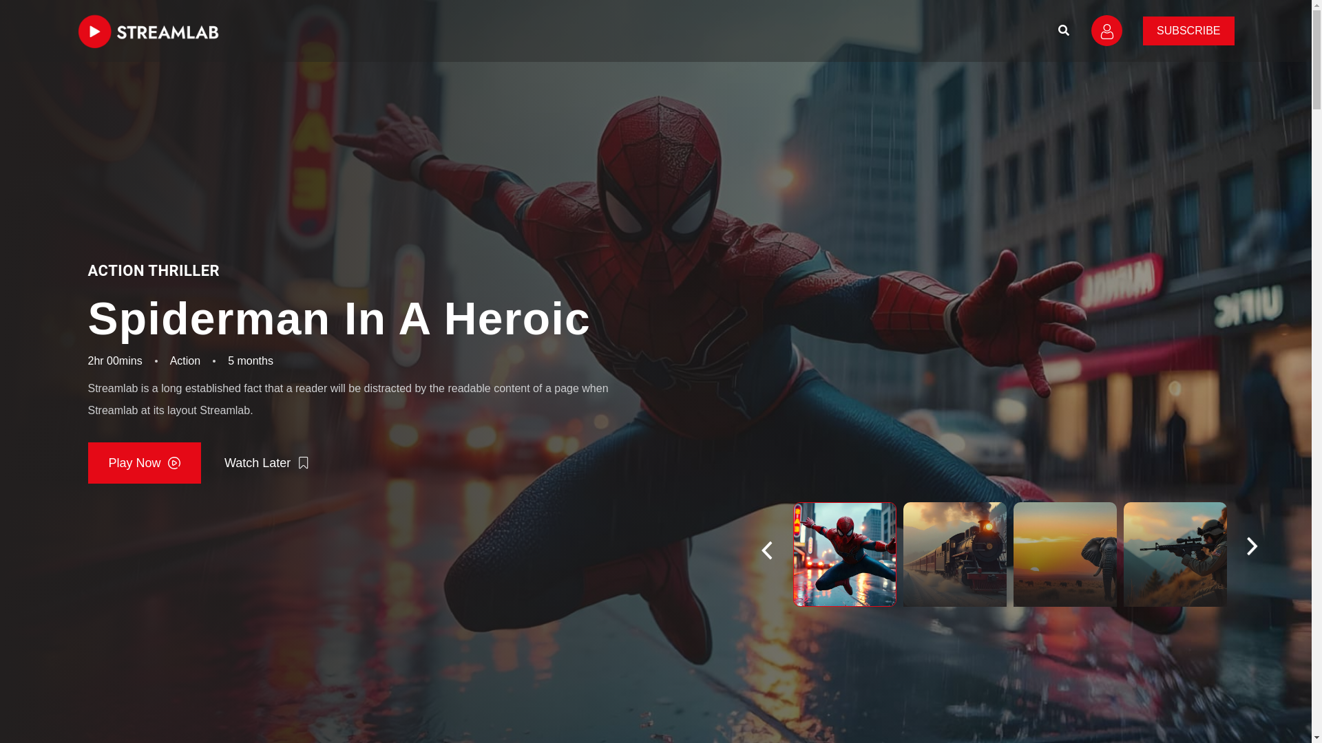The image size is (1322, 743).
Task: Click the page vertical scrollbar
Action: [1316, 371]
